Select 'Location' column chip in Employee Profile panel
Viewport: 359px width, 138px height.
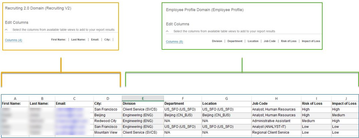(253, 41)
